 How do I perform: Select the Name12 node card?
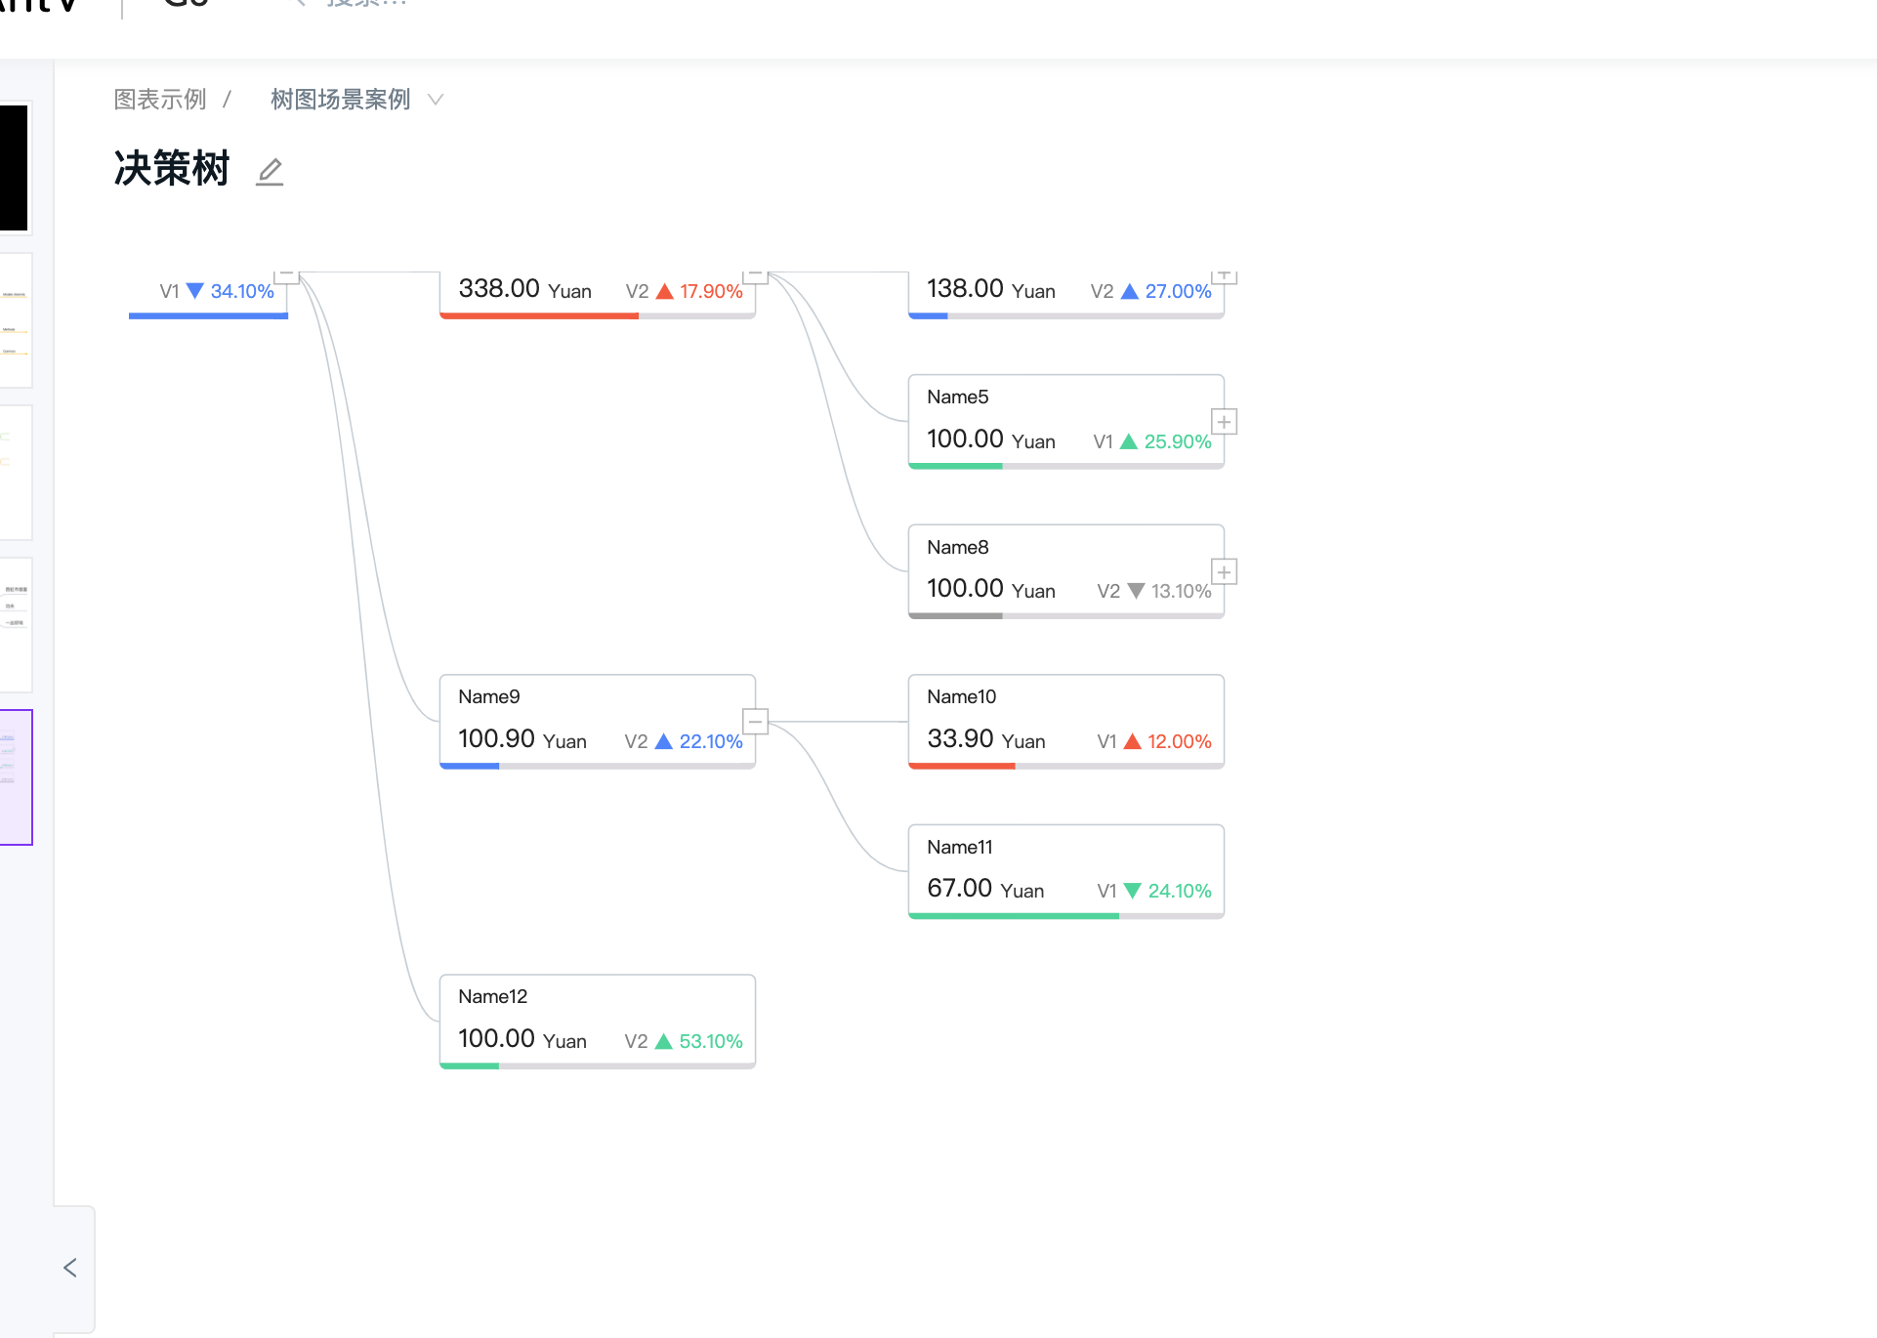[597, 1020]
